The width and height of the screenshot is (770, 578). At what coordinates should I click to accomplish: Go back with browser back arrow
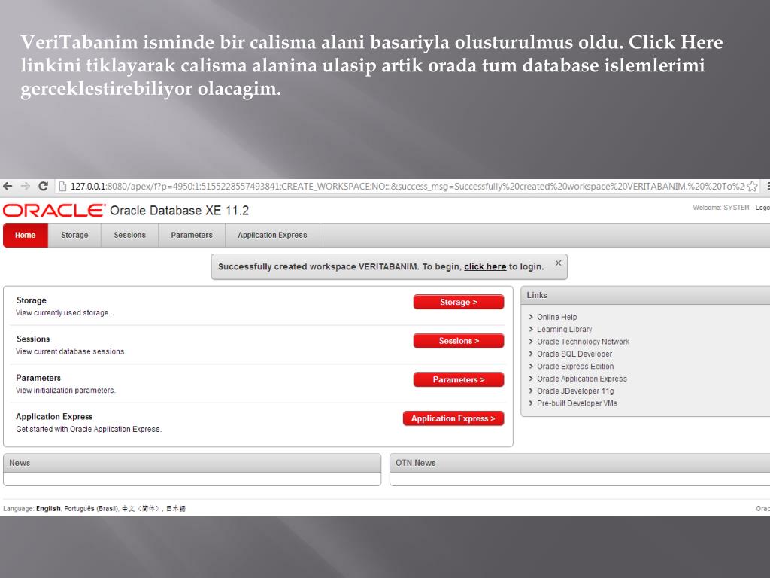pos(8,187)
